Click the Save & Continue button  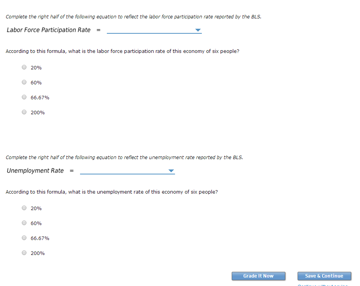(x=324, y=276)
